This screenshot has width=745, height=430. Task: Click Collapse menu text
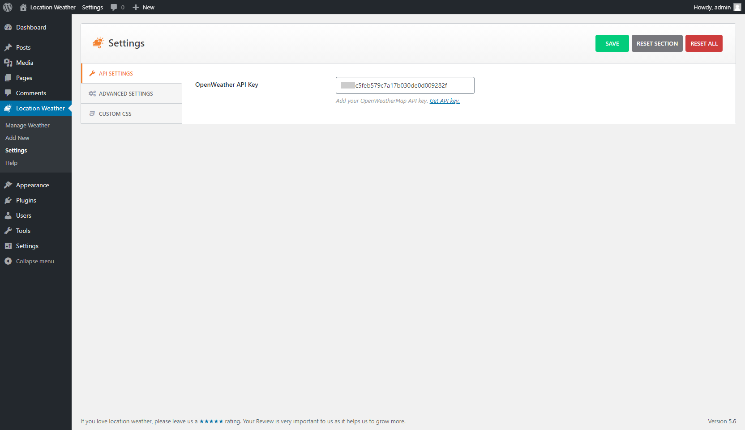pos(35,261)
